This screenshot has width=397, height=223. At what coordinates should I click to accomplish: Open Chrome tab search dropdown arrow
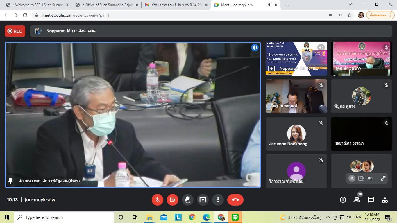click(350, 4)
